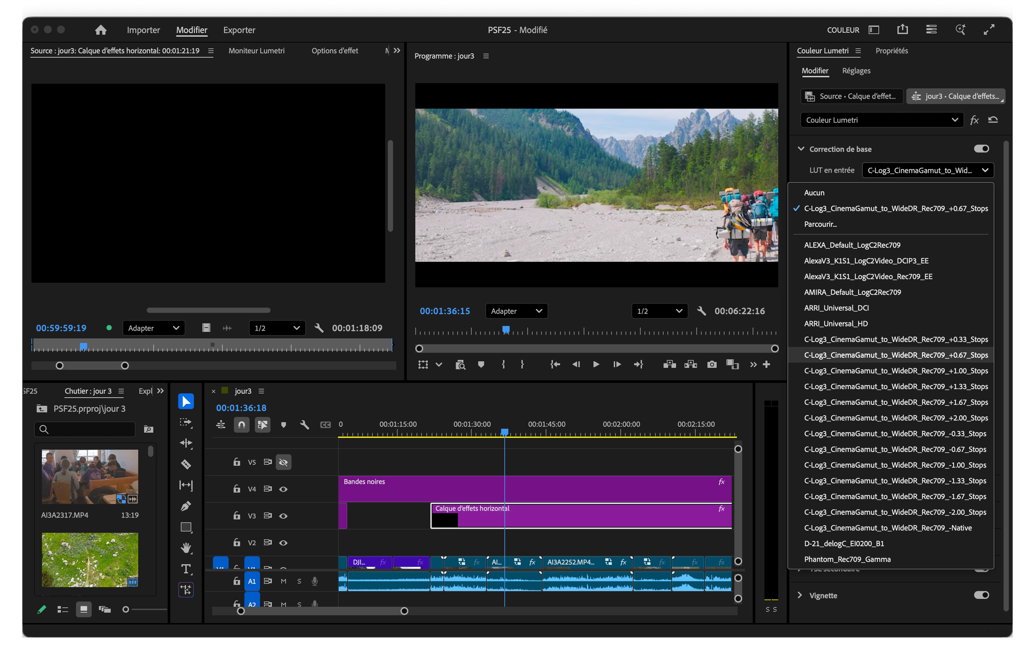Select the Razor tool in toolbar
1035x665 pixels.
click(186, 464)
